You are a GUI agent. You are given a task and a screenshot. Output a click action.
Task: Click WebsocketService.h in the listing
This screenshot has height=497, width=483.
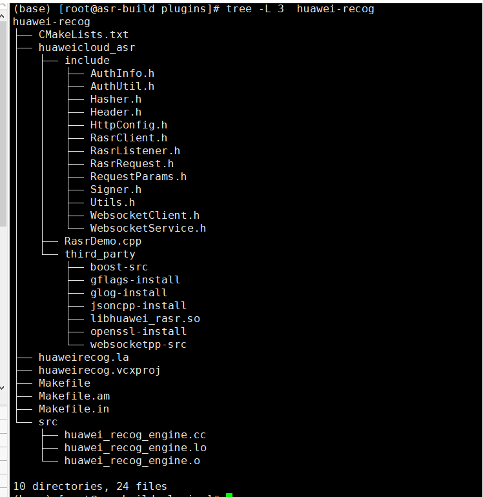[x=148, y=228]
